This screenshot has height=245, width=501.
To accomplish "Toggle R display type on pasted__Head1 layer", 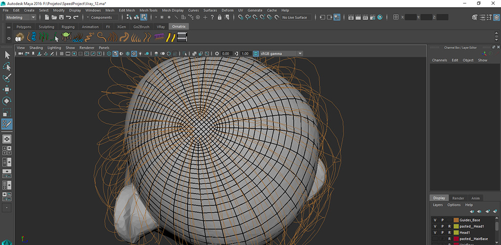I will coord(449,226).
